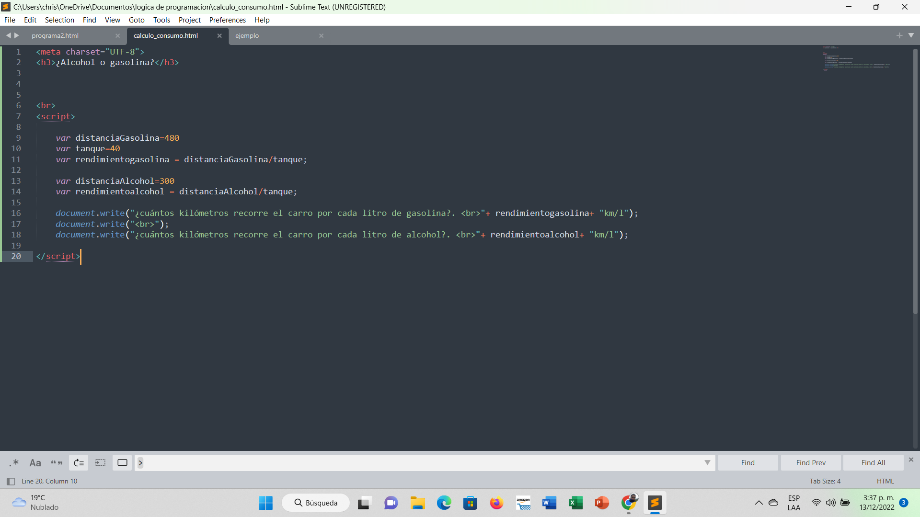This screenshot has height=517, width=920.
Task: Open the Tools menu
Action: pyautogui.click(x=161, y=20)
